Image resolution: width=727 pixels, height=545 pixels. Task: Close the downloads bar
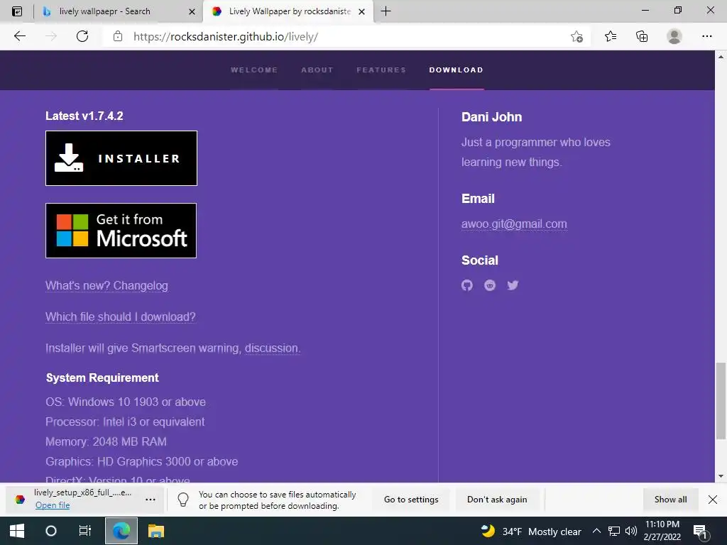point(713,500)
